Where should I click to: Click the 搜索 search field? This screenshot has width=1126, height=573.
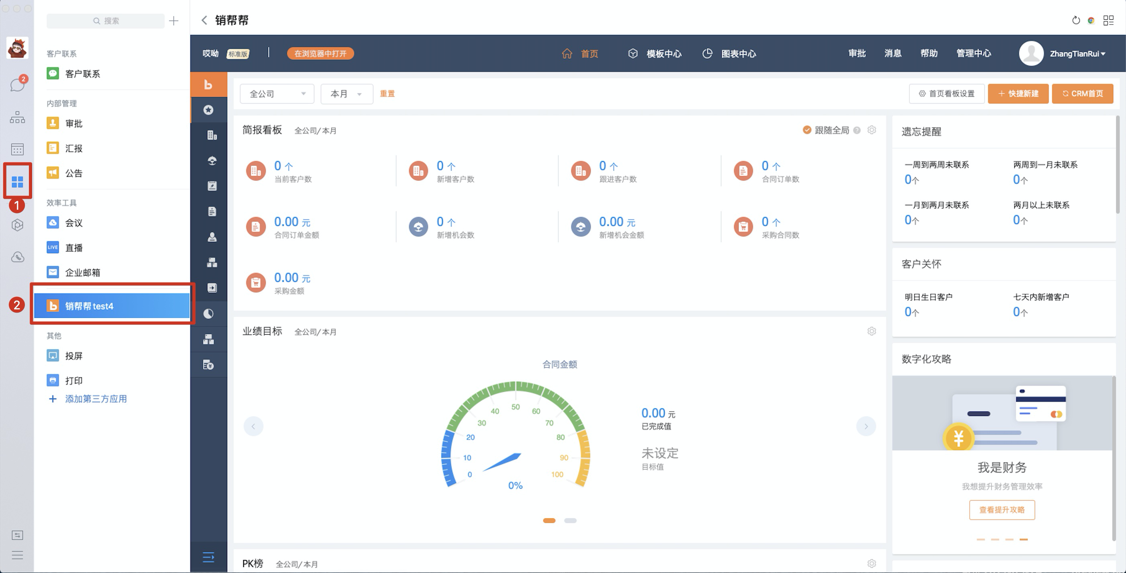point(106,21)
